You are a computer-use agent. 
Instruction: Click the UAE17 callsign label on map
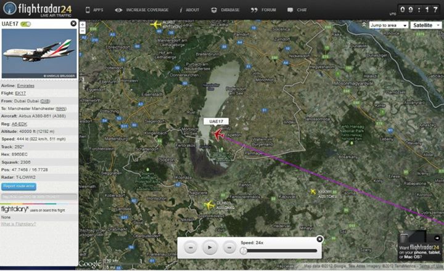(216, 121)
